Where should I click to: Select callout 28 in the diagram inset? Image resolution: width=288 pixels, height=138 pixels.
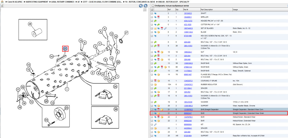(30, 24)
